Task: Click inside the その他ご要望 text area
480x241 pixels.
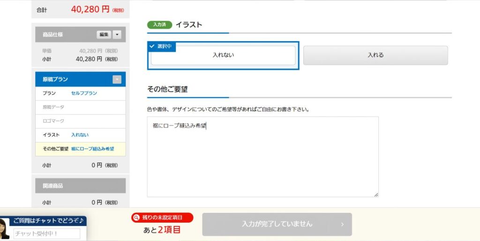Action: pos(262,157)
